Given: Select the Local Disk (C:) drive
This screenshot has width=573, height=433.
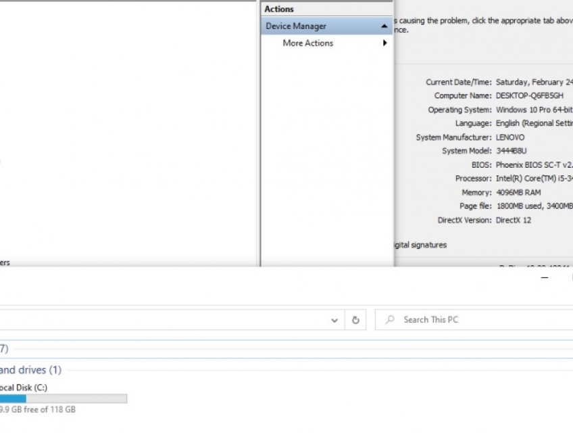Looking at the screenshot, I should point(24,388).
